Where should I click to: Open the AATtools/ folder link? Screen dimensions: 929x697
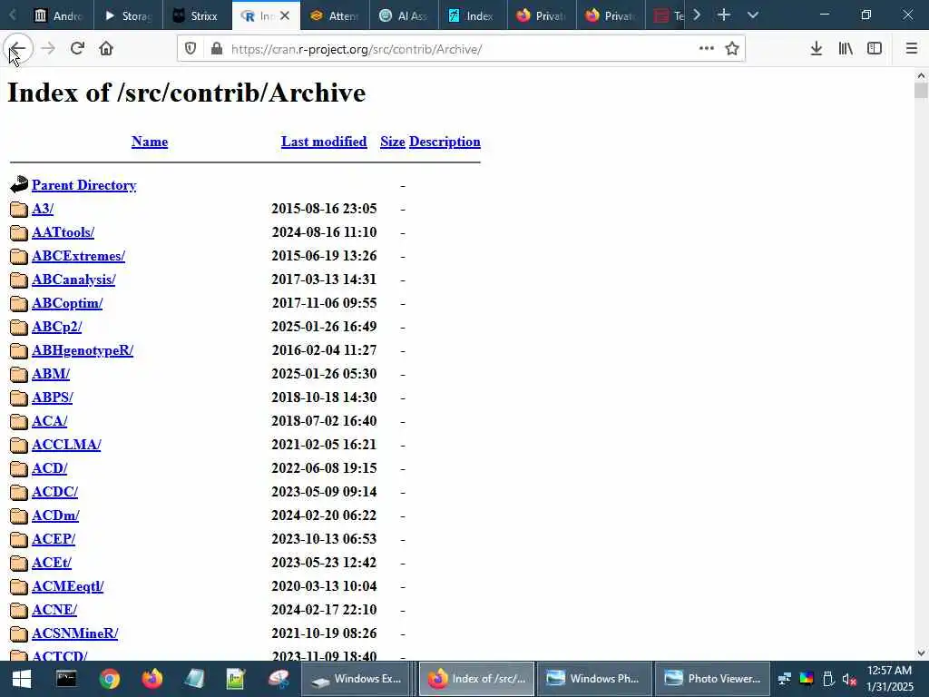pyautogui.click(x=63, y=232)
